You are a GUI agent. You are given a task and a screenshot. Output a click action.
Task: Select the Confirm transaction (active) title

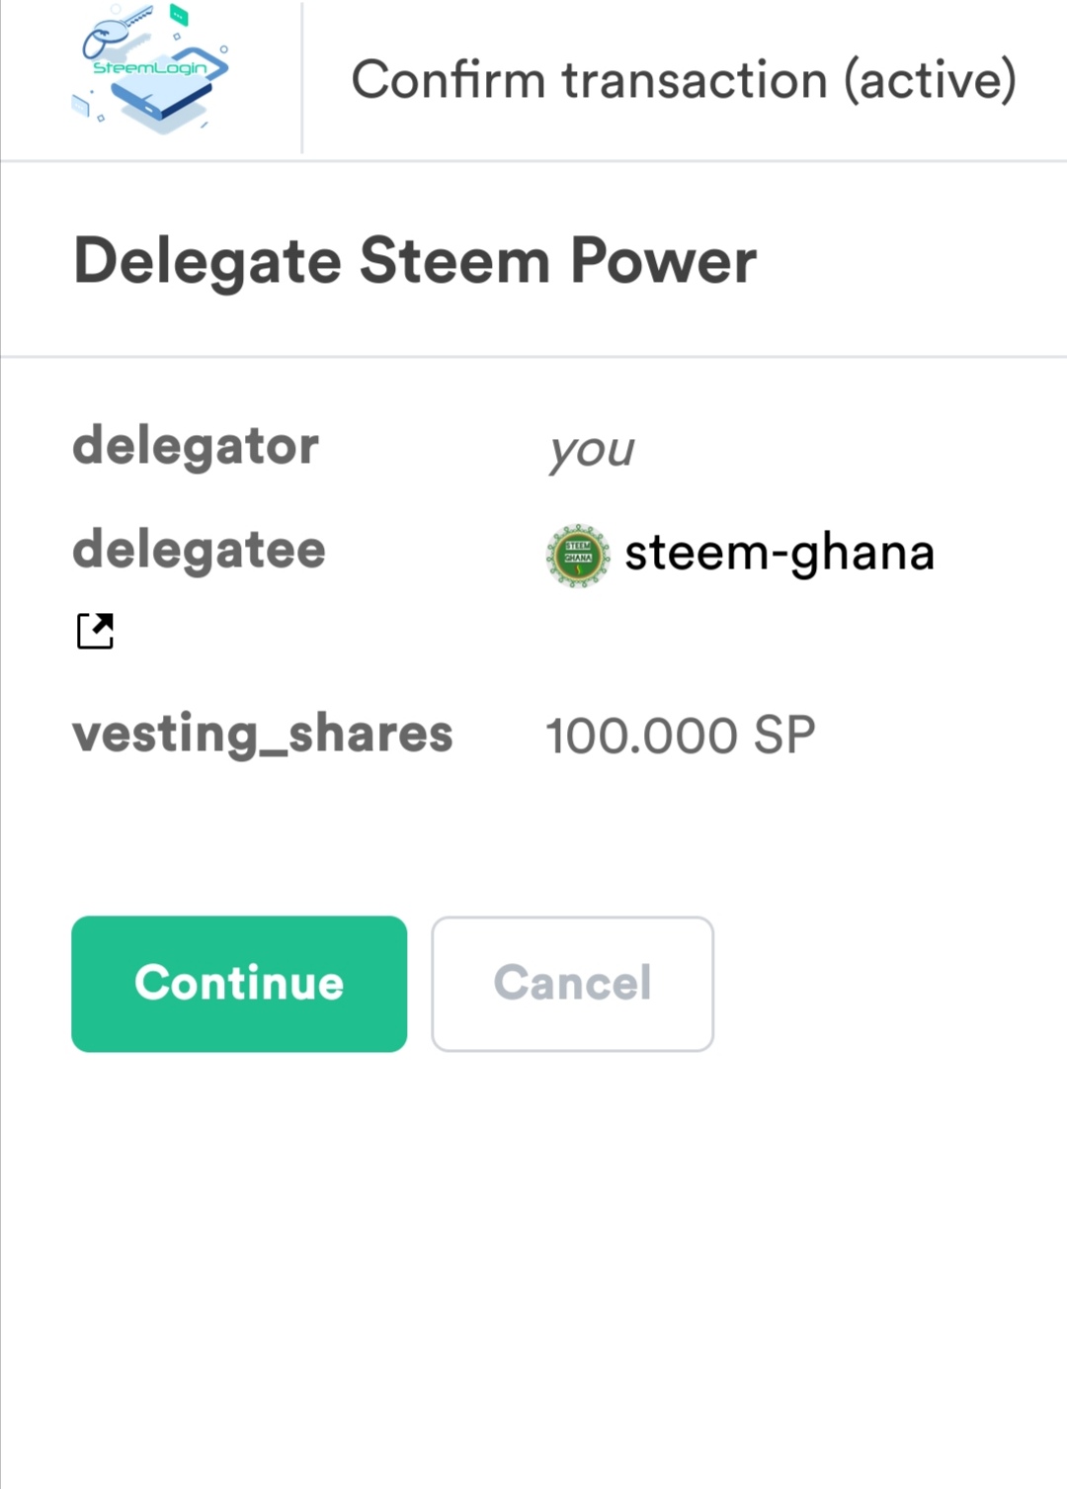(x=684, y=80)
